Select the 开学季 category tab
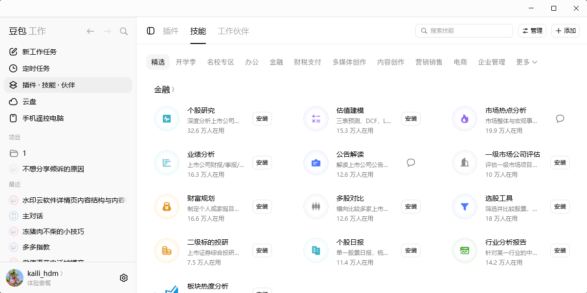The width and height of the screenshot is (587, 293). pyautogui.click(x=186, y=62)
